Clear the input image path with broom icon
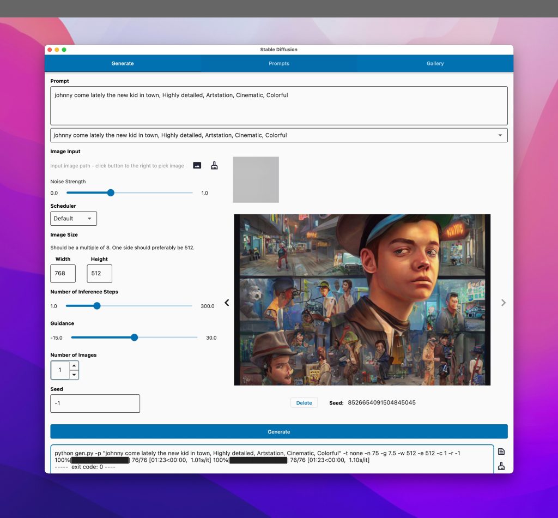558x518 pixels. (214, 165)
